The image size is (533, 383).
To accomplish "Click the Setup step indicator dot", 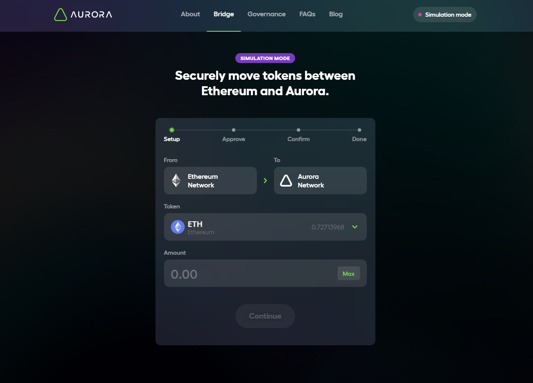I will [x=172, y=130].
